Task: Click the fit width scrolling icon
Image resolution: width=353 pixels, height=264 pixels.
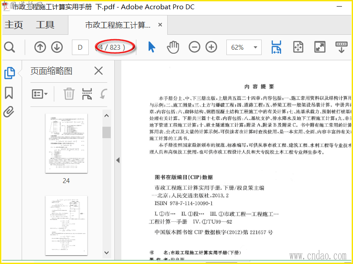Action: pos(276,47)
